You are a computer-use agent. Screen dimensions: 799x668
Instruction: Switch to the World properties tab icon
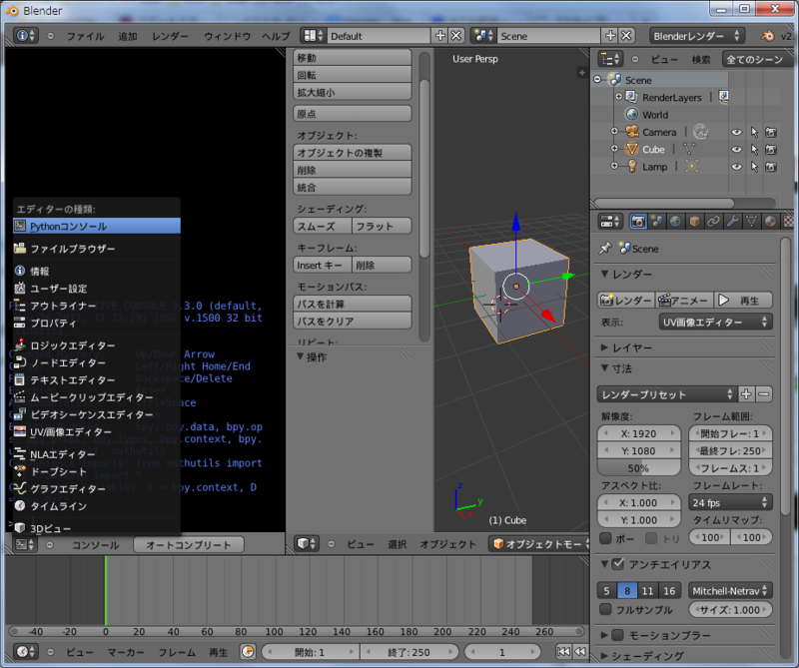[676, 222]
